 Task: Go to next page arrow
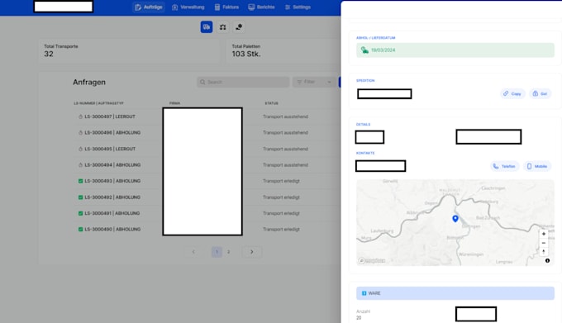coord(251,252)
